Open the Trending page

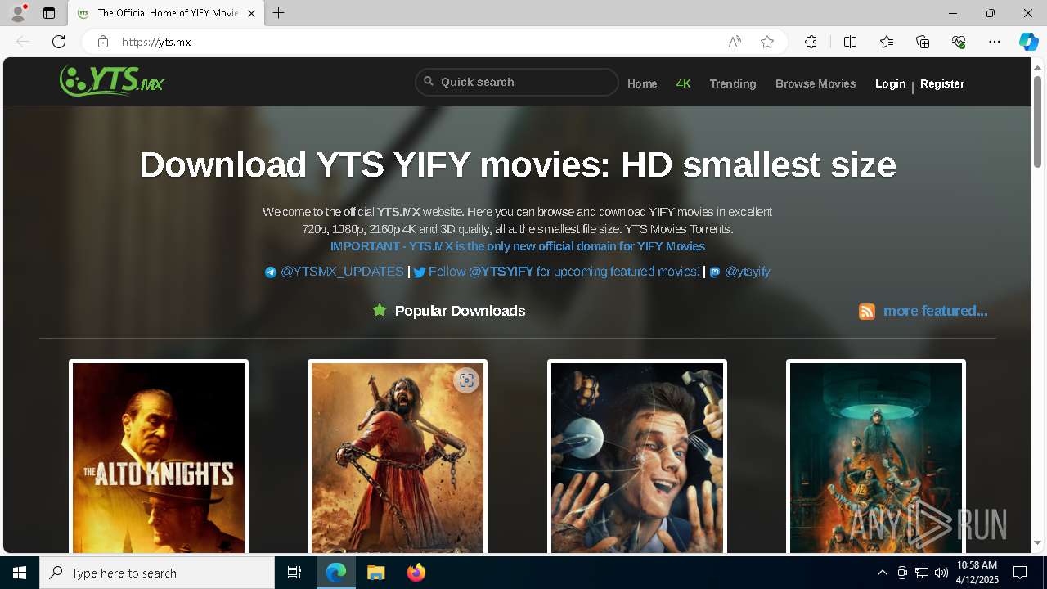(733, 83)
